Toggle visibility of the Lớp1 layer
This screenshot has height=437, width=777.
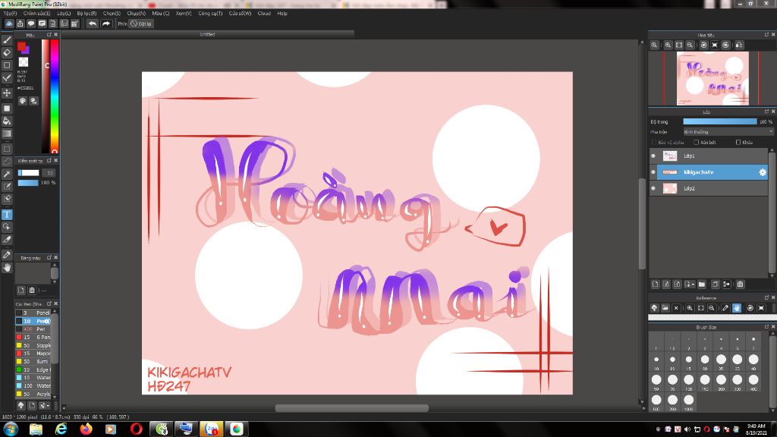[653, 156]
